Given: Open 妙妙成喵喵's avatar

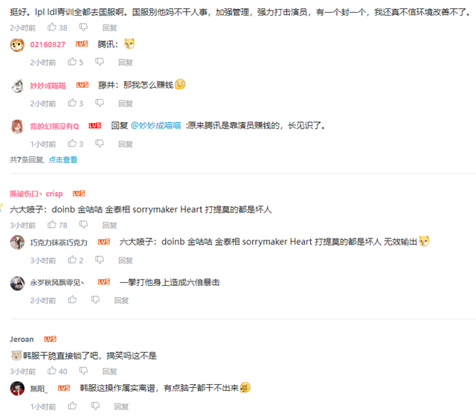Looking at the screenshot, I should coord(17,86).
